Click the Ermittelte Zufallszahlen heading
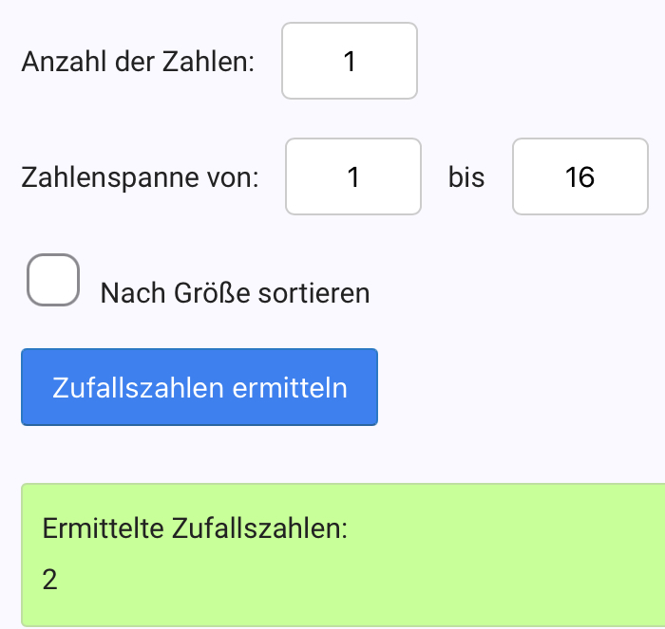 (x=196, y=527)
